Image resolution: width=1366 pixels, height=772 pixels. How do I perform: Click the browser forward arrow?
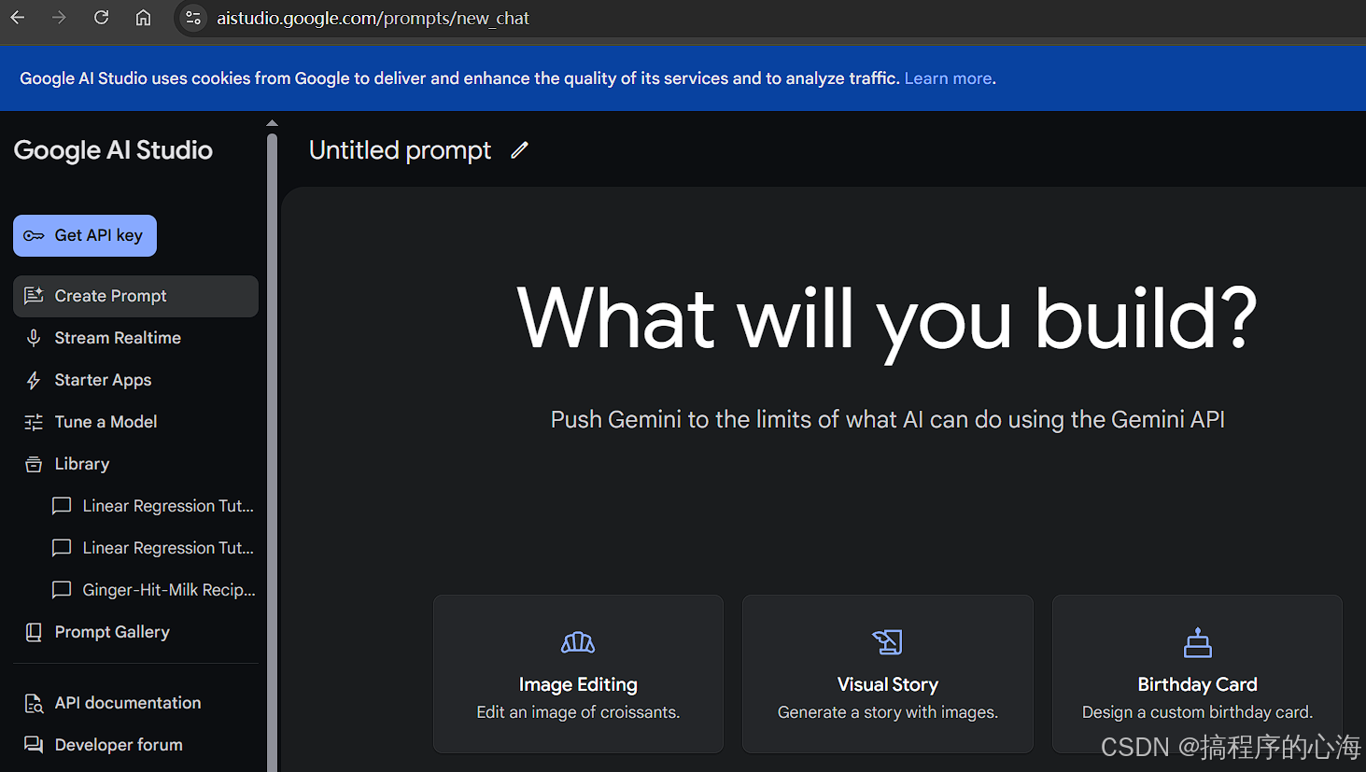59,18
